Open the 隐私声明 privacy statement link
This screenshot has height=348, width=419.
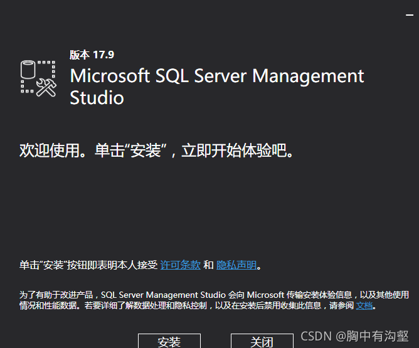point(236,265)
